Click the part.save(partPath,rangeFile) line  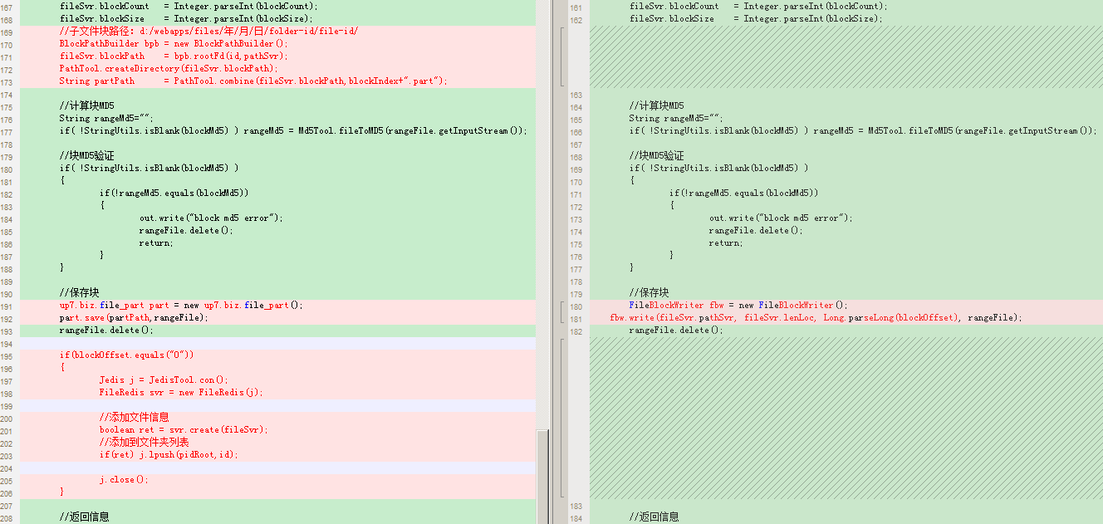point(134,317)
